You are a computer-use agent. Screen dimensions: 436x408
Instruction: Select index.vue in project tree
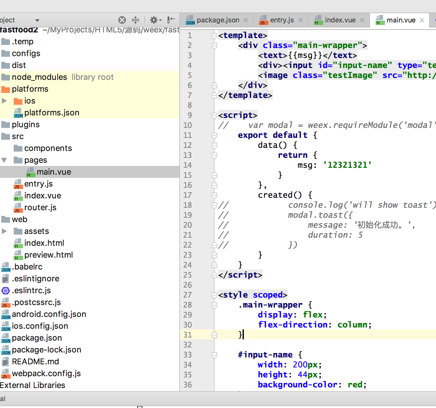[x=37, y=196]
